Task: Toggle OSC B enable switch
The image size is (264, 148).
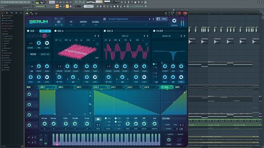Action: [105, 31]
